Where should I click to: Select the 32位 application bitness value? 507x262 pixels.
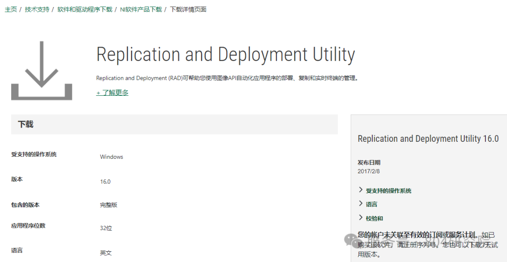point(106,228)
